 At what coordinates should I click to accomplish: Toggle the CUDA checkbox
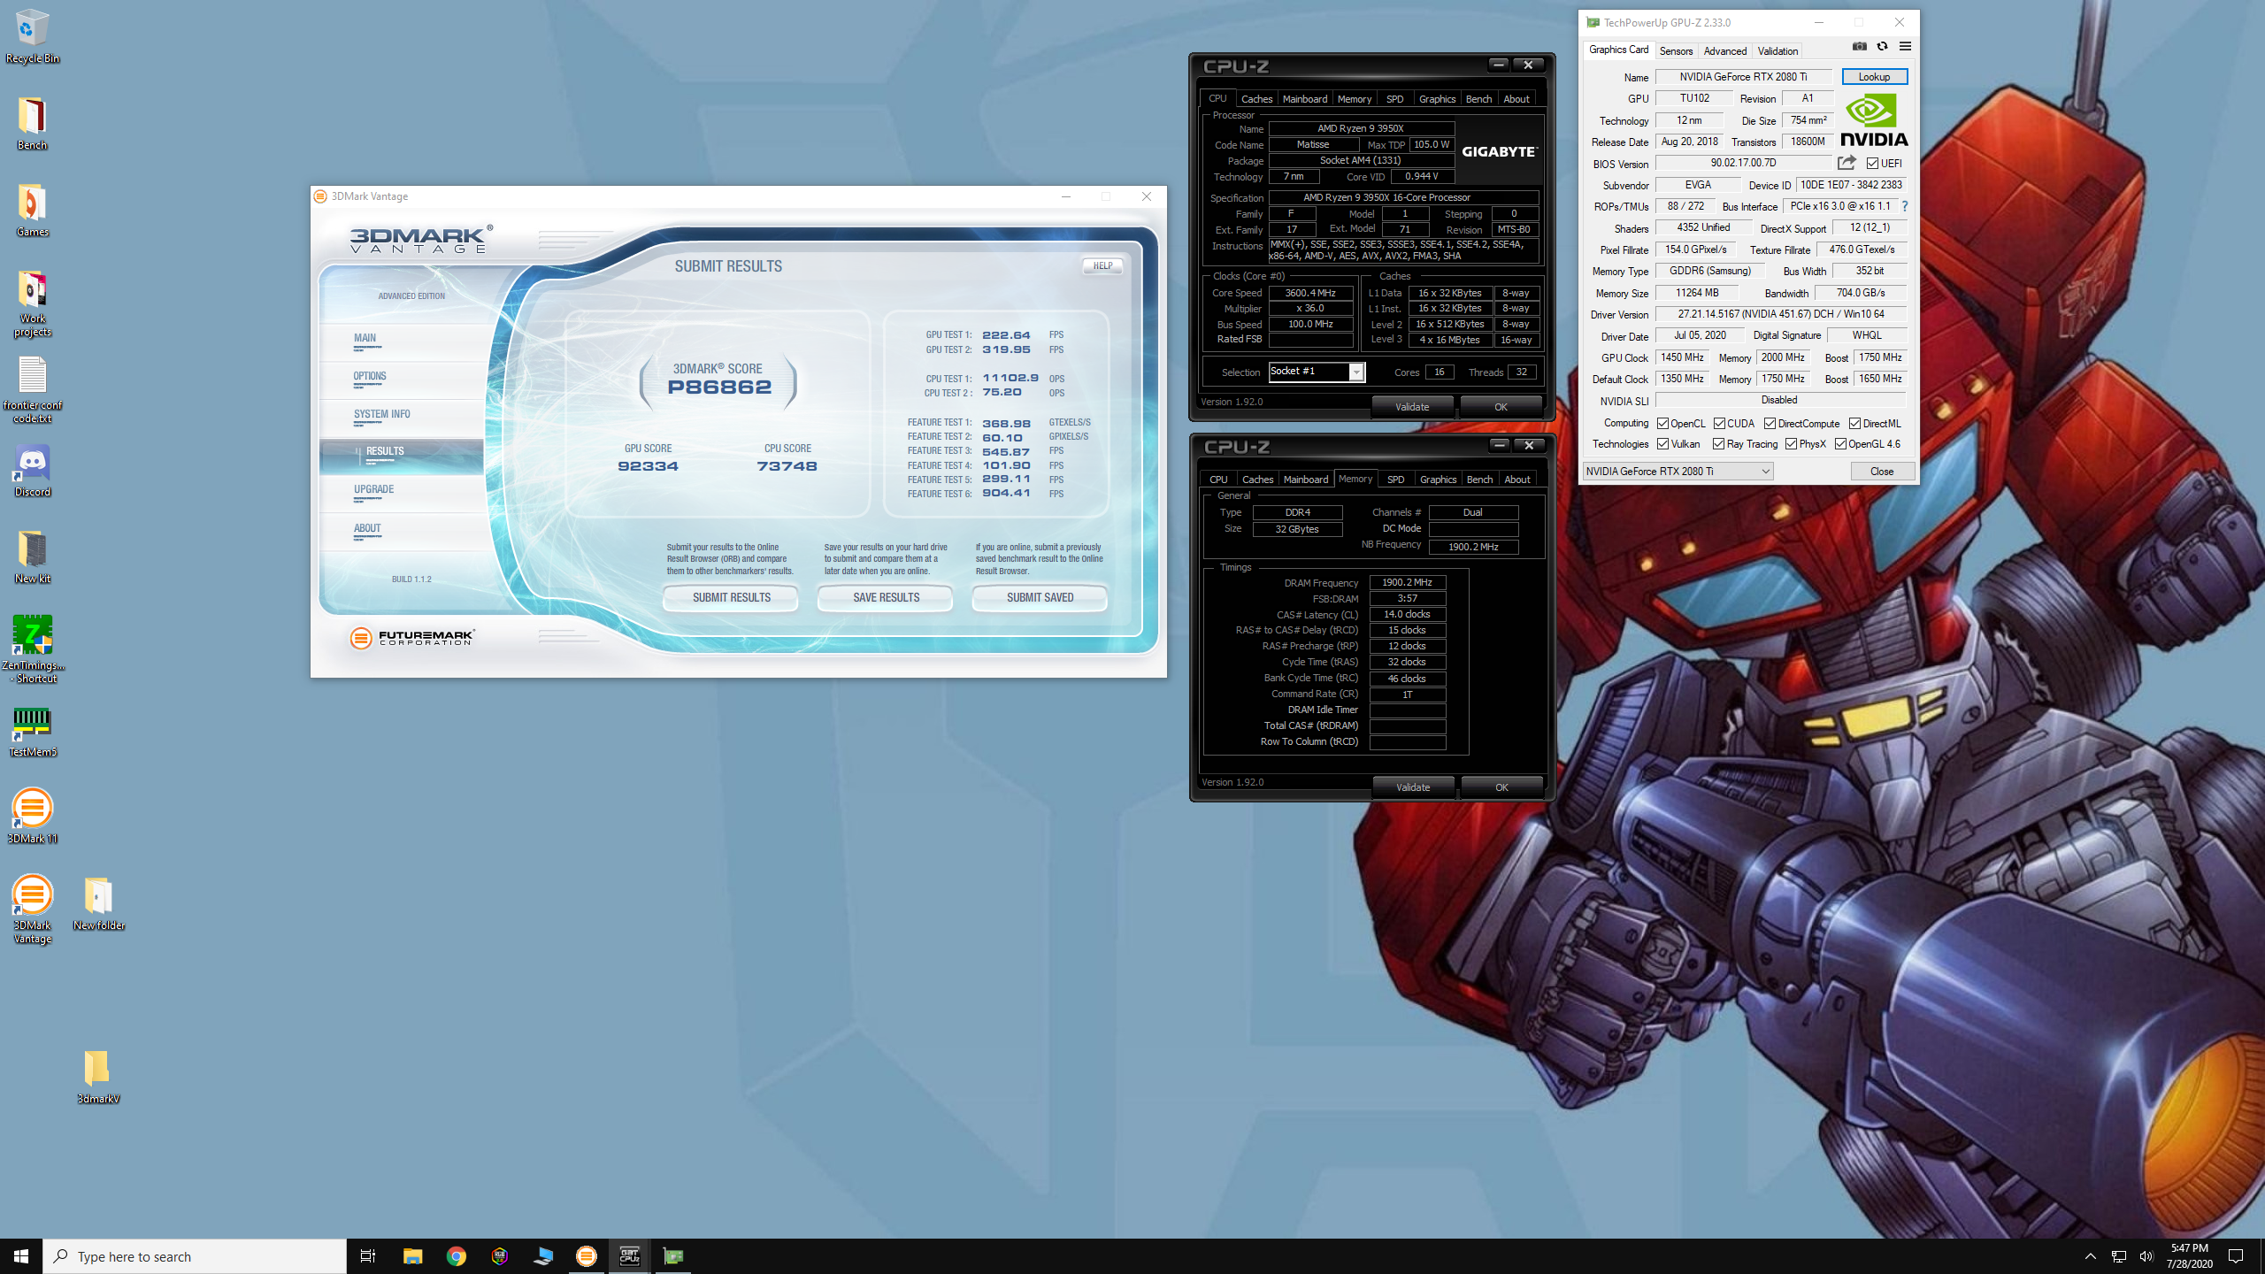(1719, 424)
